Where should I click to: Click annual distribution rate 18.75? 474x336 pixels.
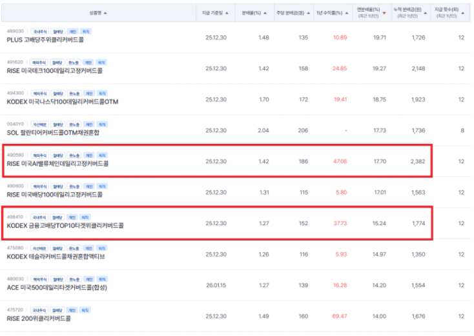coord(379,99)
